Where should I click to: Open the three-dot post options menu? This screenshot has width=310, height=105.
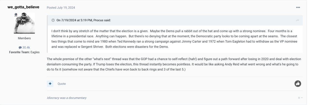(x=298, y=7)
